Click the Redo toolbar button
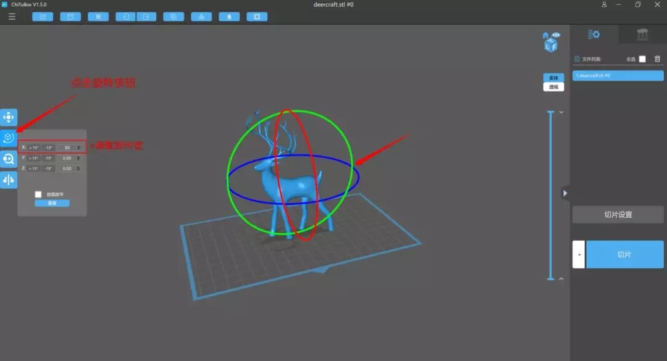 point(146,17)
